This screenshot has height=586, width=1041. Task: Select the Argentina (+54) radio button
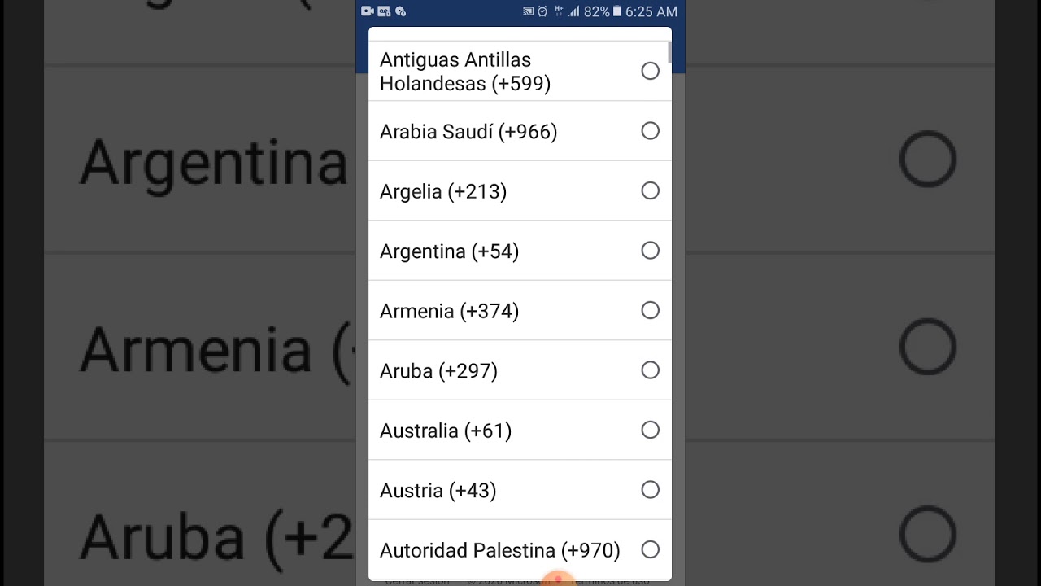tap(650, 250)
